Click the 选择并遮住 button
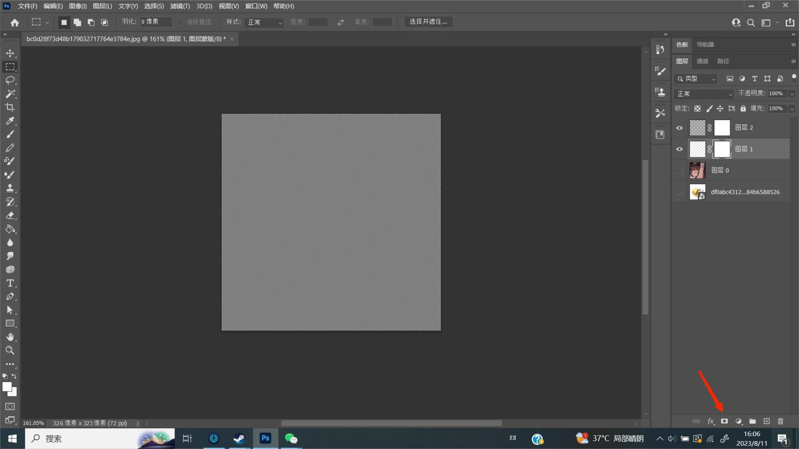The width and height of the screenshot is (799, 449). click(x=428, y=22)
